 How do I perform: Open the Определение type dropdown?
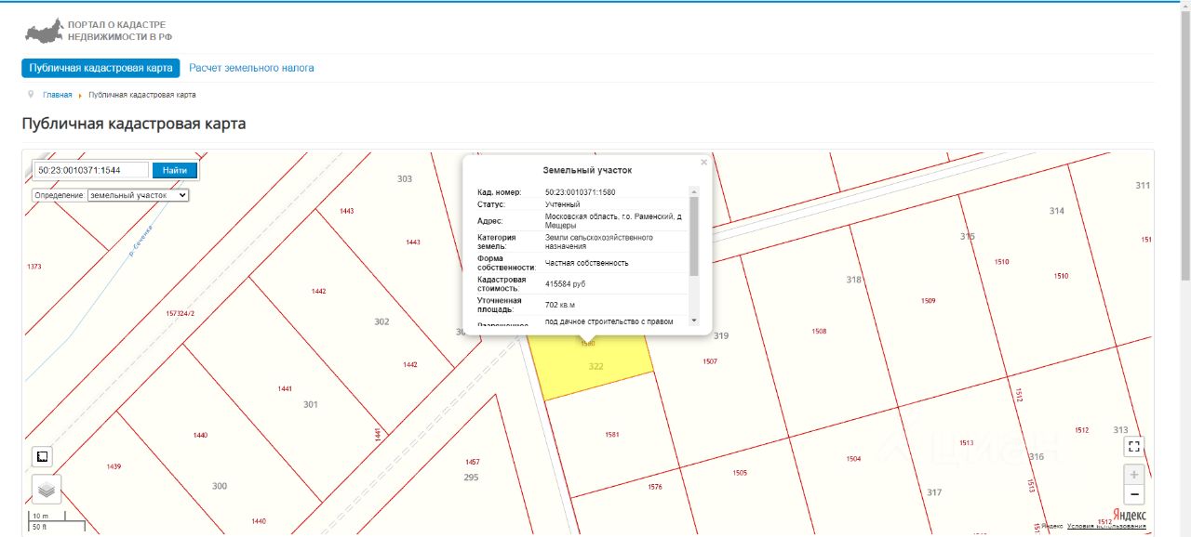tap(138, 195)
